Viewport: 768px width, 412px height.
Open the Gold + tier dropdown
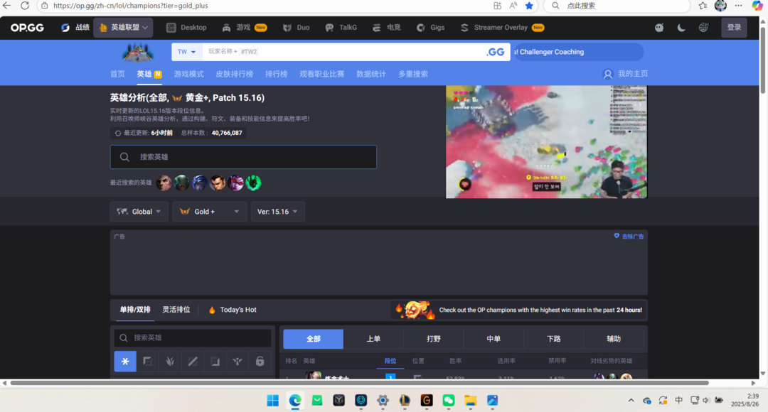[210, 212]
